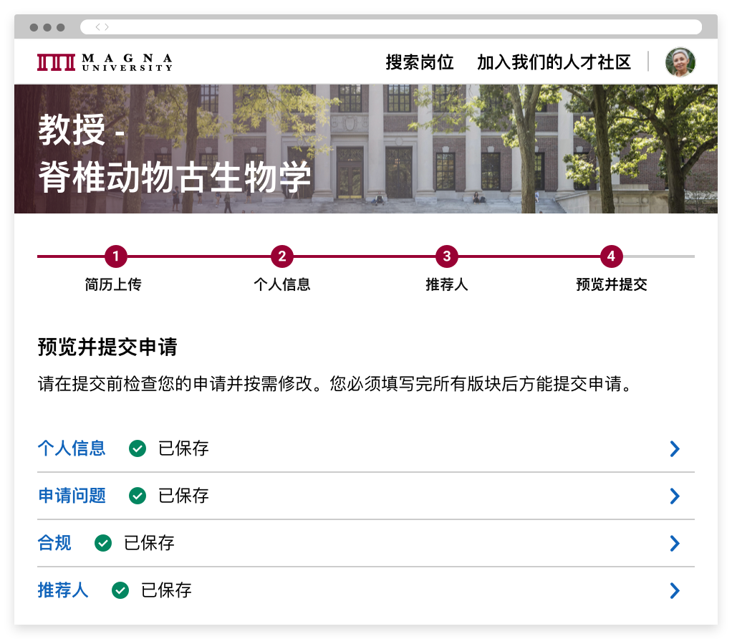Viewport: 732px width, 639px height.
Task: Click the green check icon beside 推荐人 row
Action: point(120,590)
